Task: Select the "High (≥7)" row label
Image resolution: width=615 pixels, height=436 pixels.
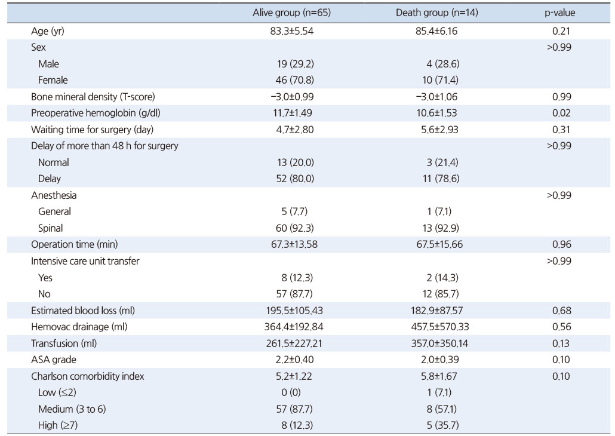Action: coord(57,425)
